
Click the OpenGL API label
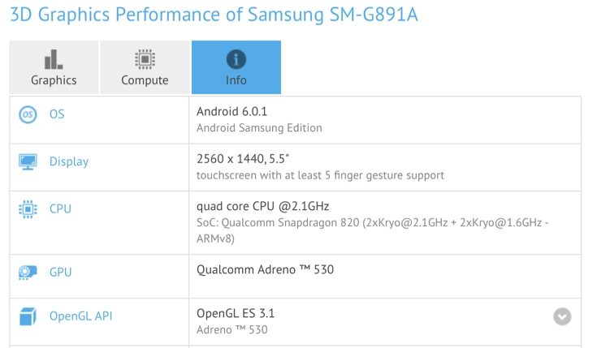(x=80, y=316)
